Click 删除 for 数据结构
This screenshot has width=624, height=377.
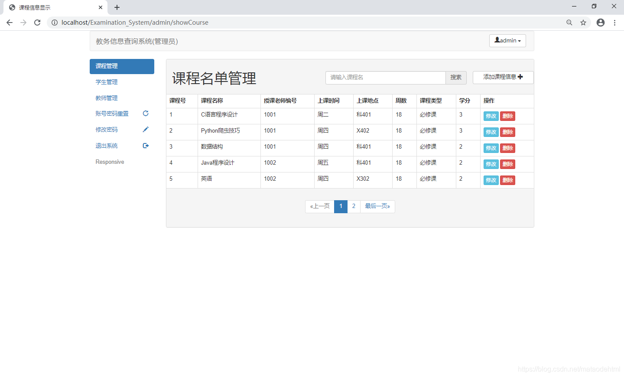[x=507, y=148]
